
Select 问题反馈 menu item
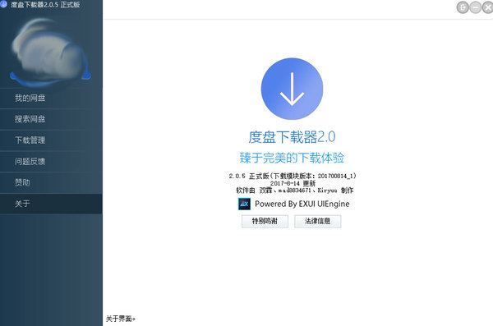(x=51, y=162)
